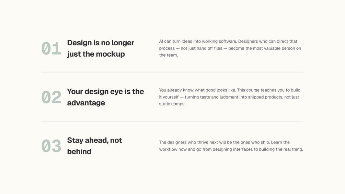The image size is (345, 194).
Task: Click divider line below first section
Action: click(172, 72)
